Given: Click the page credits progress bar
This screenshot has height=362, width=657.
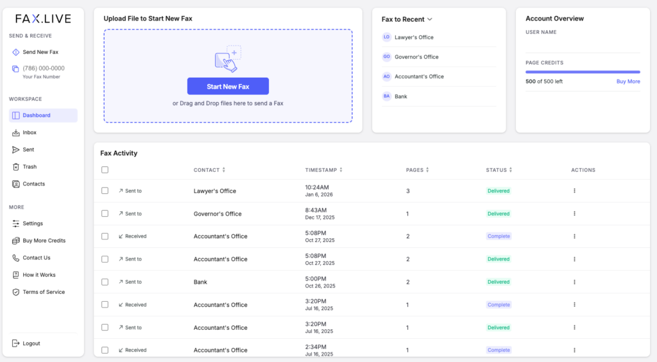Looking at the screenshot, I should tap(583, 72).
